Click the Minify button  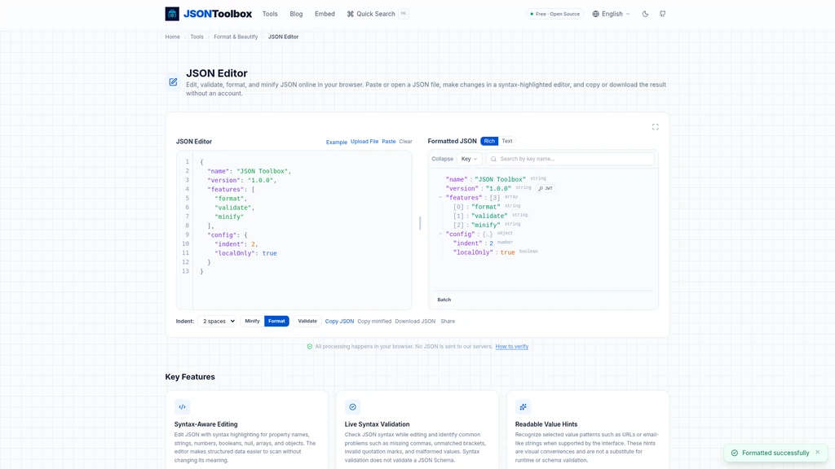[x=253, y=321]
